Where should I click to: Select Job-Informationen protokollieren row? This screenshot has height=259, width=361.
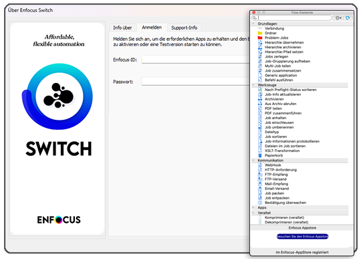(x=299, y=141)
